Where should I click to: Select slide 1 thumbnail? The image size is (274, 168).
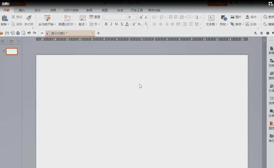(12, 52)
